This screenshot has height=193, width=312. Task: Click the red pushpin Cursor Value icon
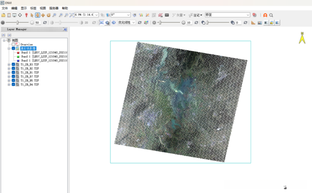26,15
